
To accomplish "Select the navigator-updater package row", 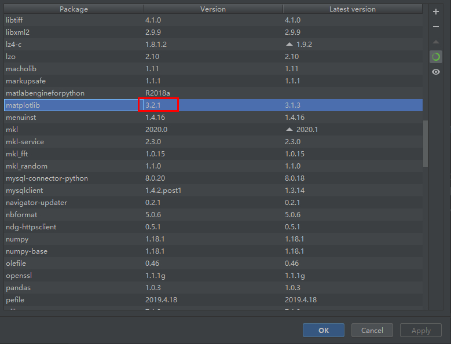I will (x=213, y=203).
